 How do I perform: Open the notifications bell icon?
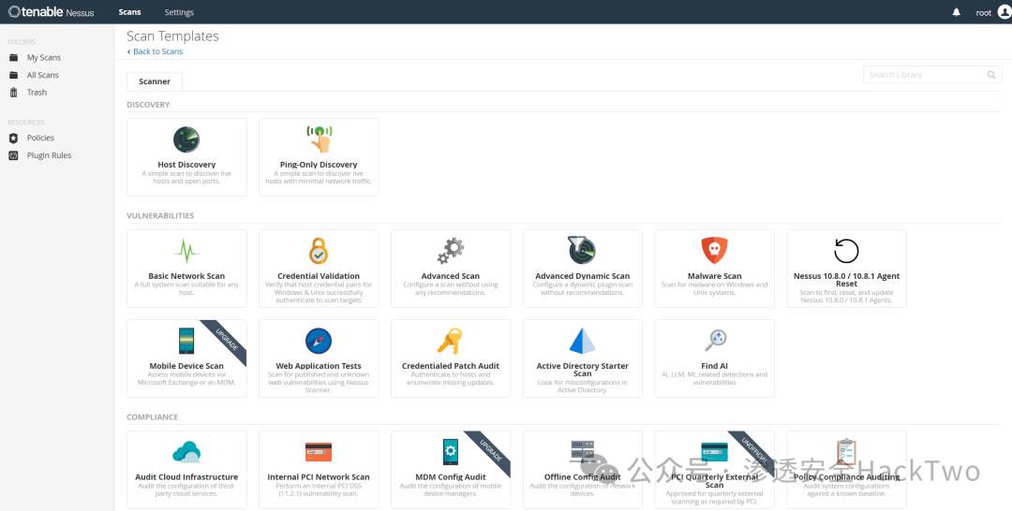[x=956, y=12]
